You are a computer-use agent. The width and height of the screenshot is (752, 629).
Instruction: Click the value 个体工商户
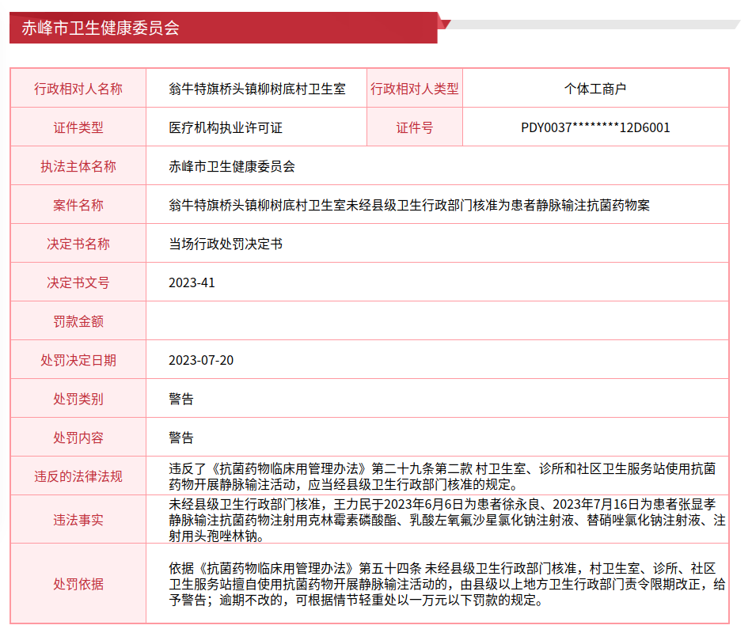(x=595, y=89)
